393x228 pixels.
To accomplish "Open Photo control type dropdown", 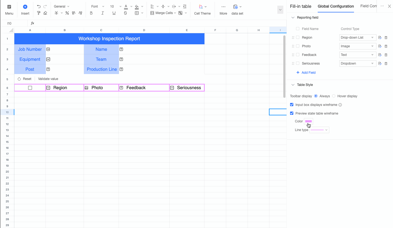I will pyautogui.click(x=358, y=46).
